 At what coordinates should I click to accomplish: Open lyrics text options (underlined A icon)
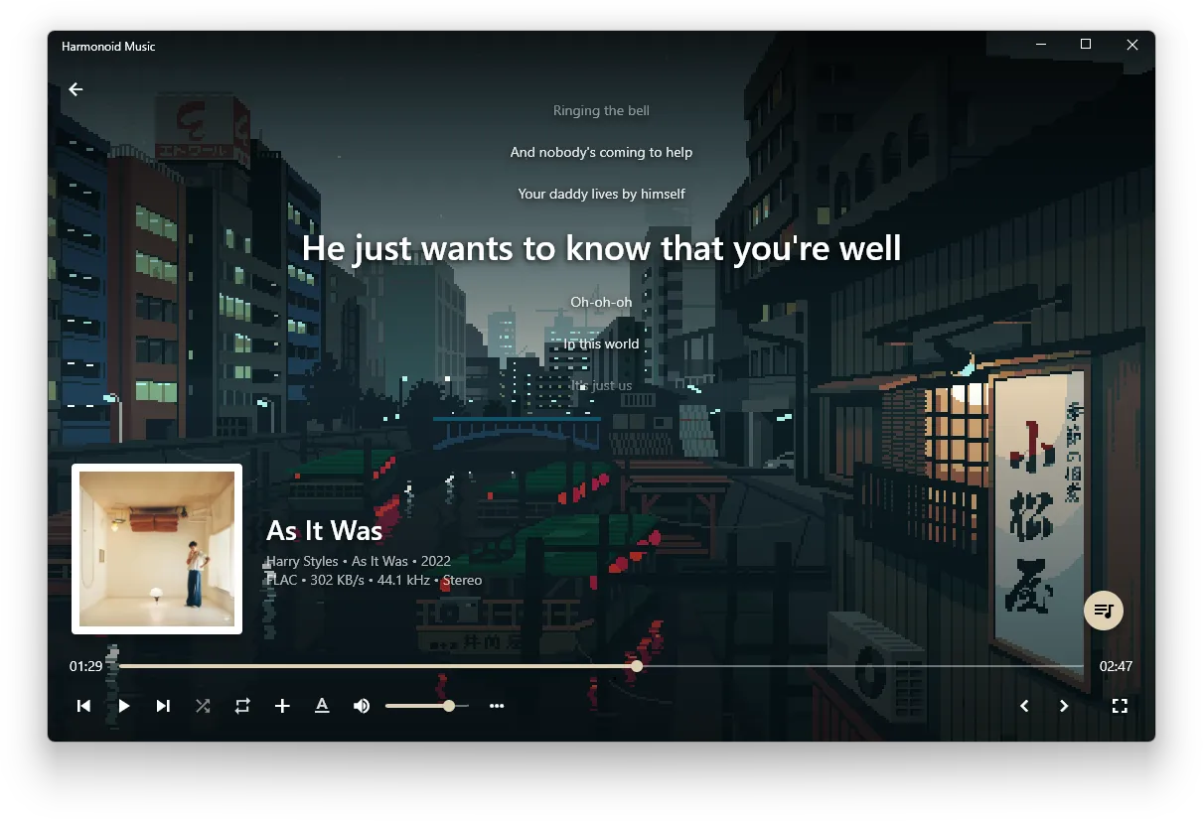[322, 706]
